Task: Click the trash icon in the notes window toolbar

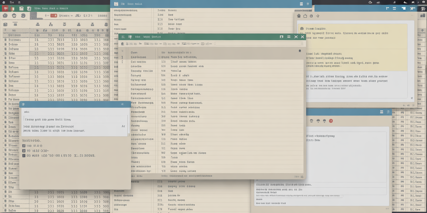Action: [299, 16]
